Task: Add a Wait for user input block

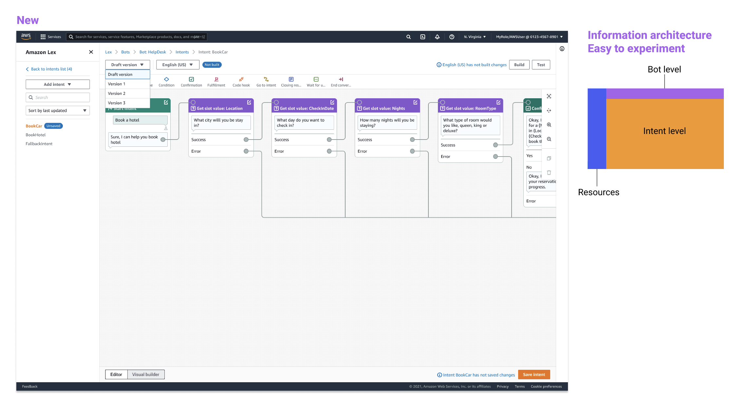Action: click(316, 82)
